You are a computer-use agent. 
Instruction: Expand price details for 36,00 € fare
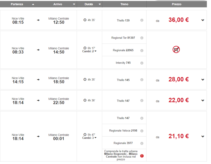pos(203,20)
